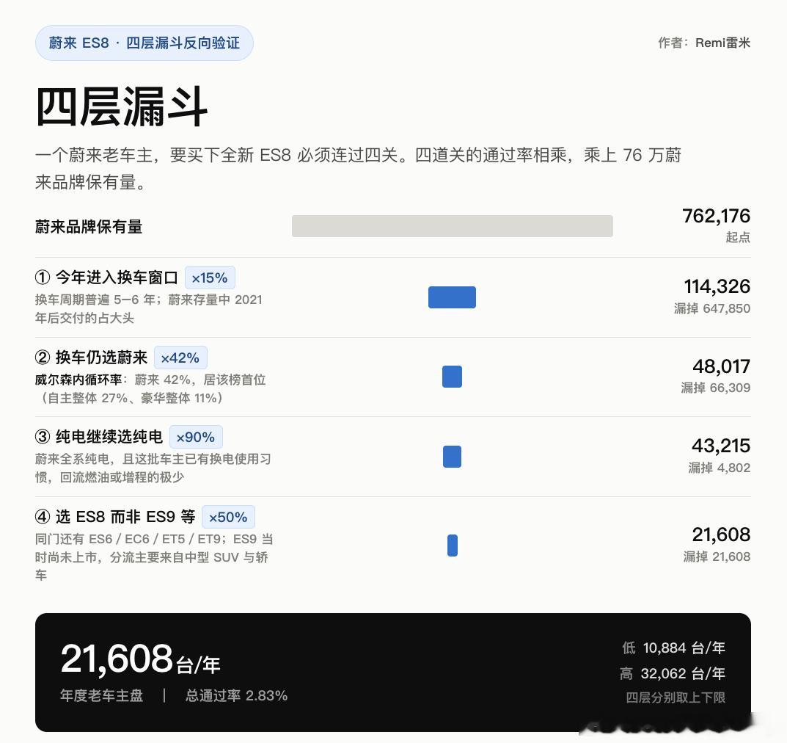Click the 漏掉 21,608 text
This screenshot has width=787, height=743.
pos(717,557)
